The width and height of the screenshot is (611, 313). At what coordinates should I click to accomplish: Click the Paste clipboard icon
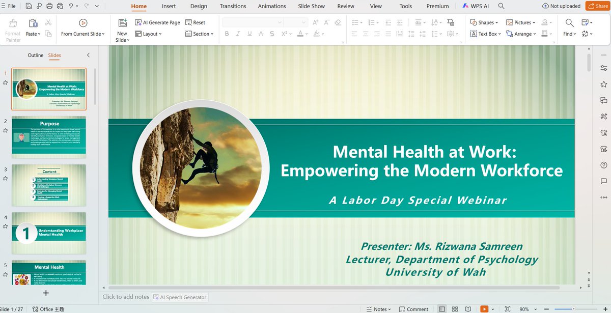coord(33,23)
